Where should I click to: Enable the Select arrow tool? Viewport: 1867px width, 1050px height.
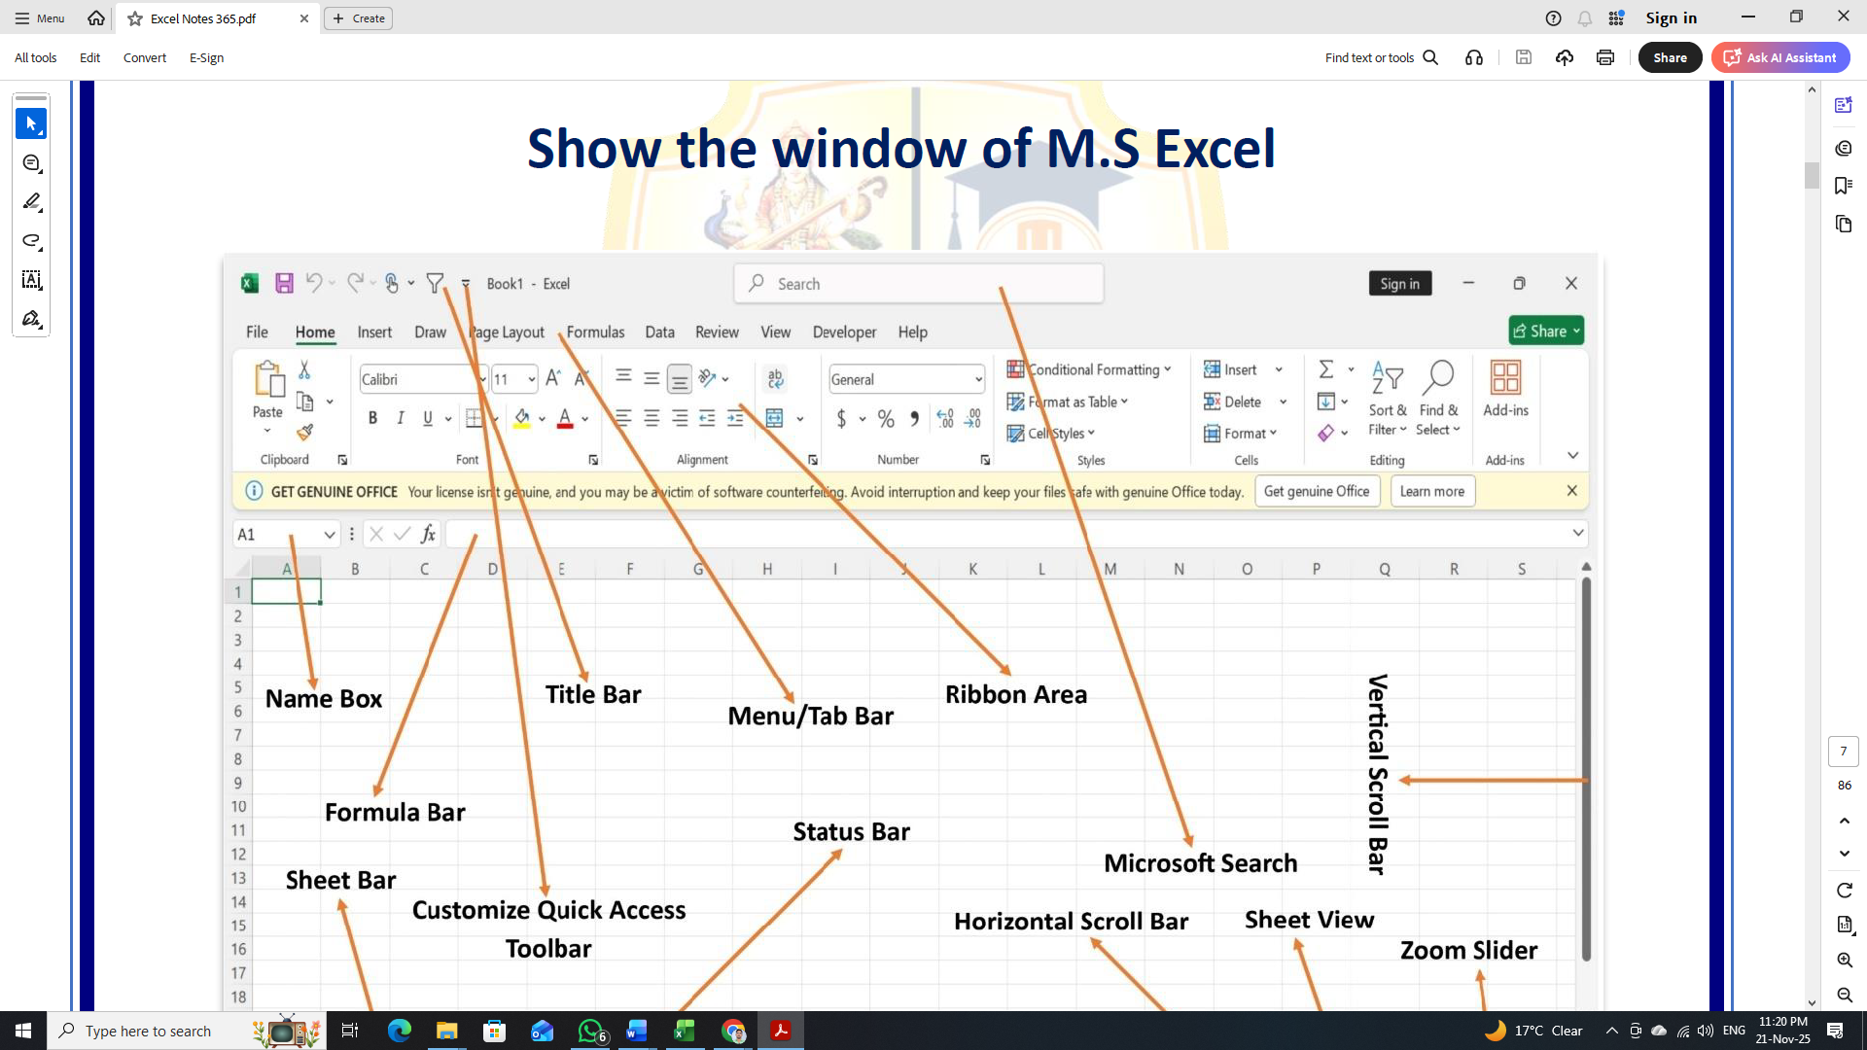31,123
